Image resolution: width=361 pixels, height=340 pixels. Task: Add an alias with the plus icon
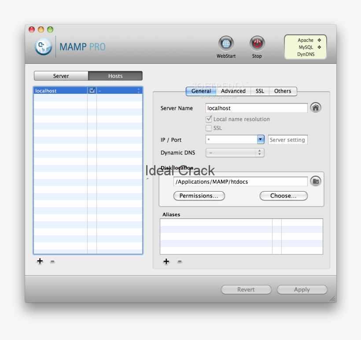tap(166, 261)
